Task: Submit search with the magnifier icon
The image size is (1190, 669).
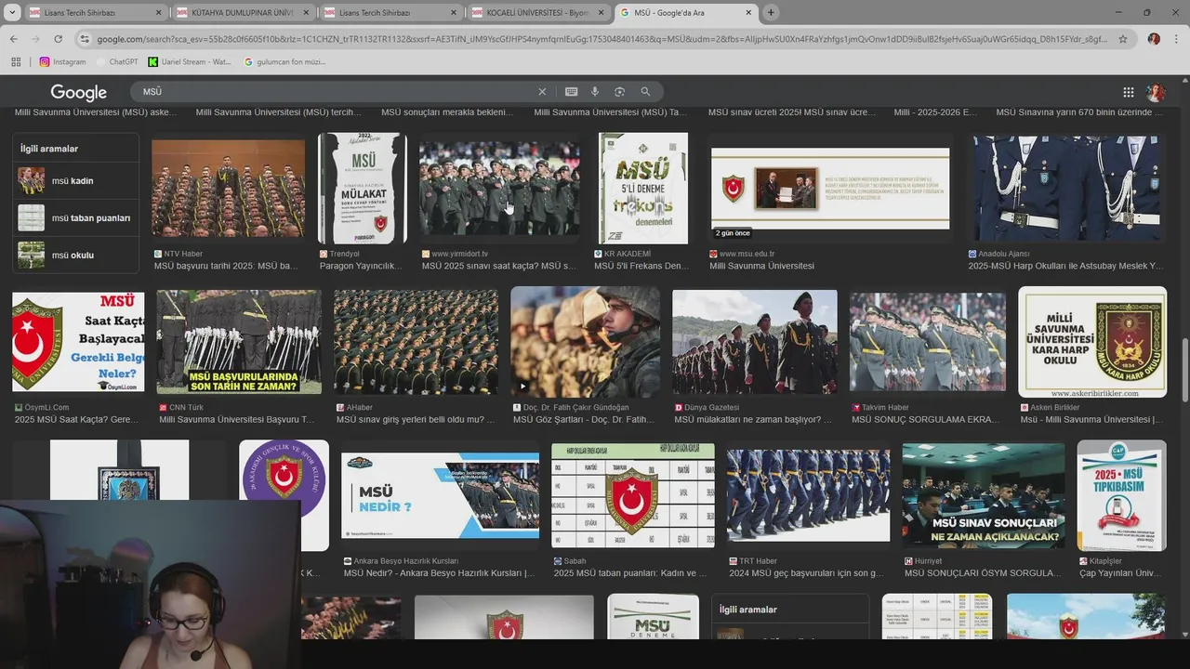Action: pyautogui.click(x=645, y=92)
